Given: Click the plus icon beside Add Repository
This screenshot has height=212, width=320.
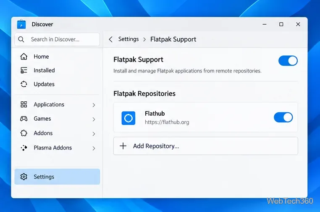Looking at the screenshot, I should click(x=123, y=146).
